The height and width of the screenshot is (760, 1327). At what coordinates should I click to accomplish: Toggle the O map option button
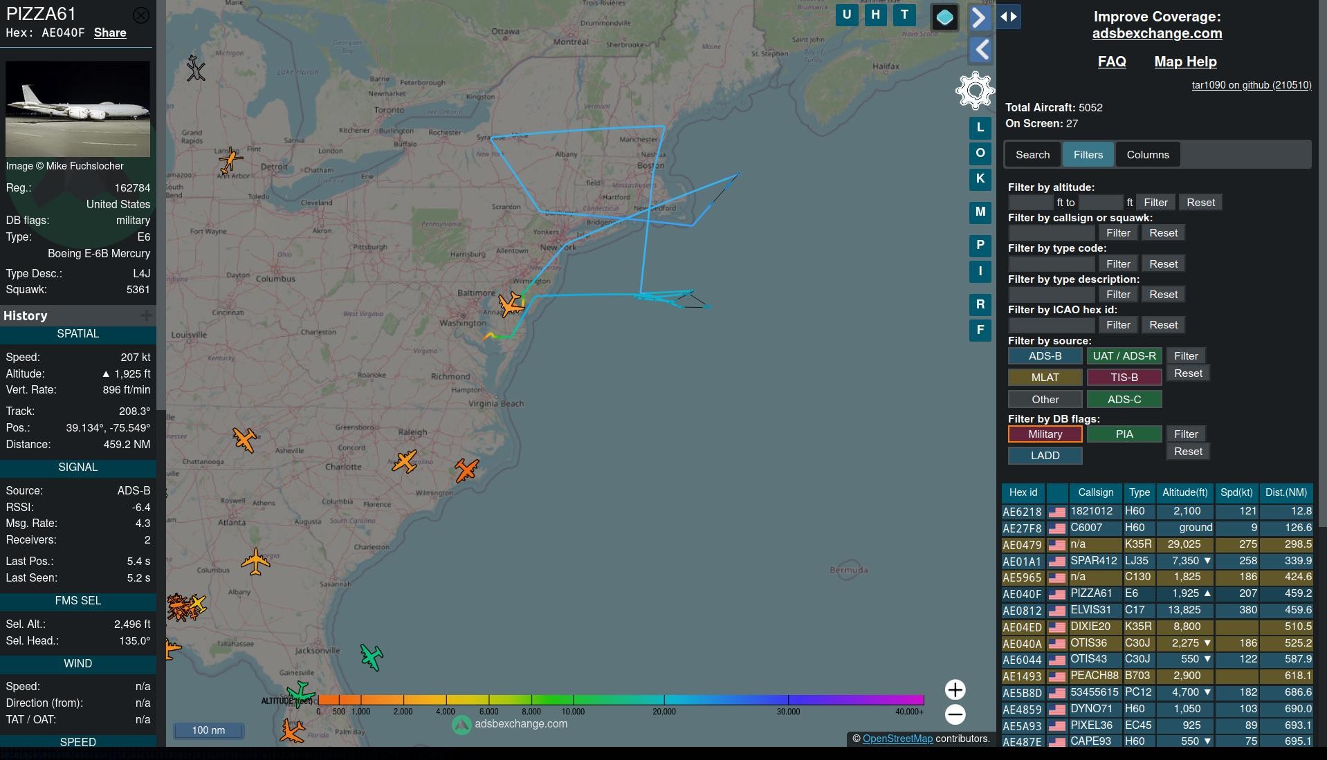[x=980, y=153]
